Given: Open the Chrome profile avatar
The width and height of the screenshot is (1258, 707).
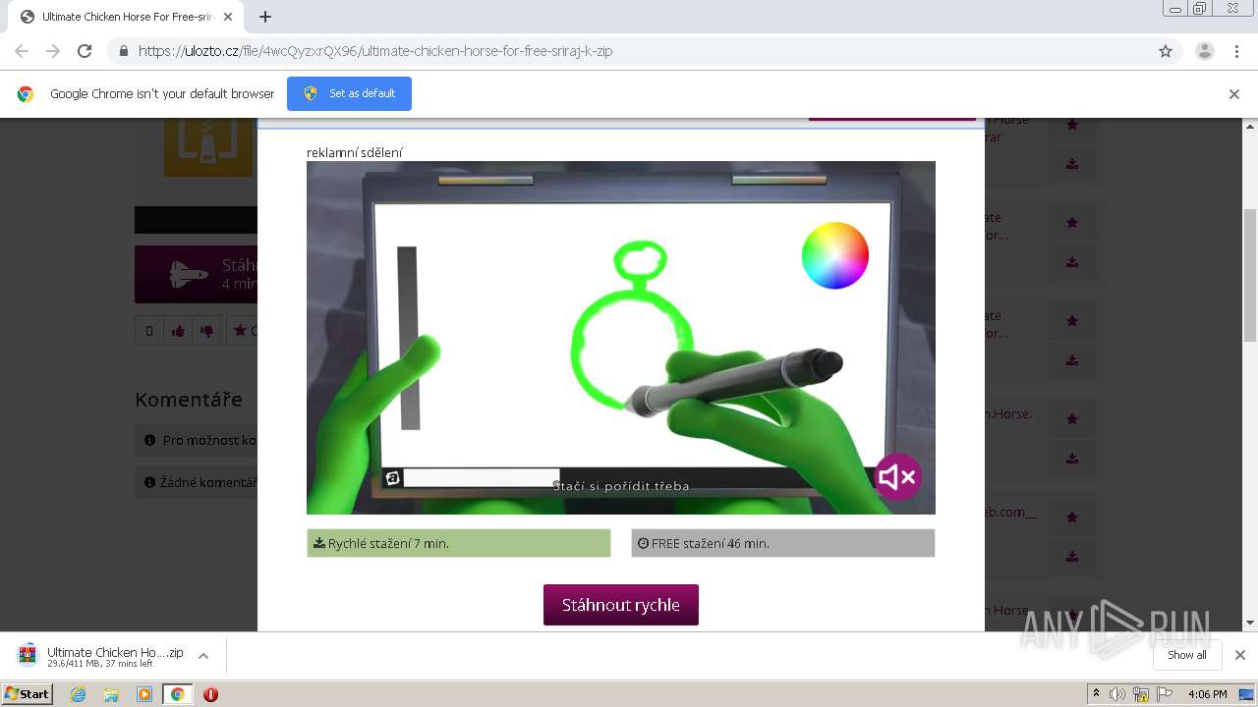Looking at the screenshot, I should click(x=1204, y=51).
